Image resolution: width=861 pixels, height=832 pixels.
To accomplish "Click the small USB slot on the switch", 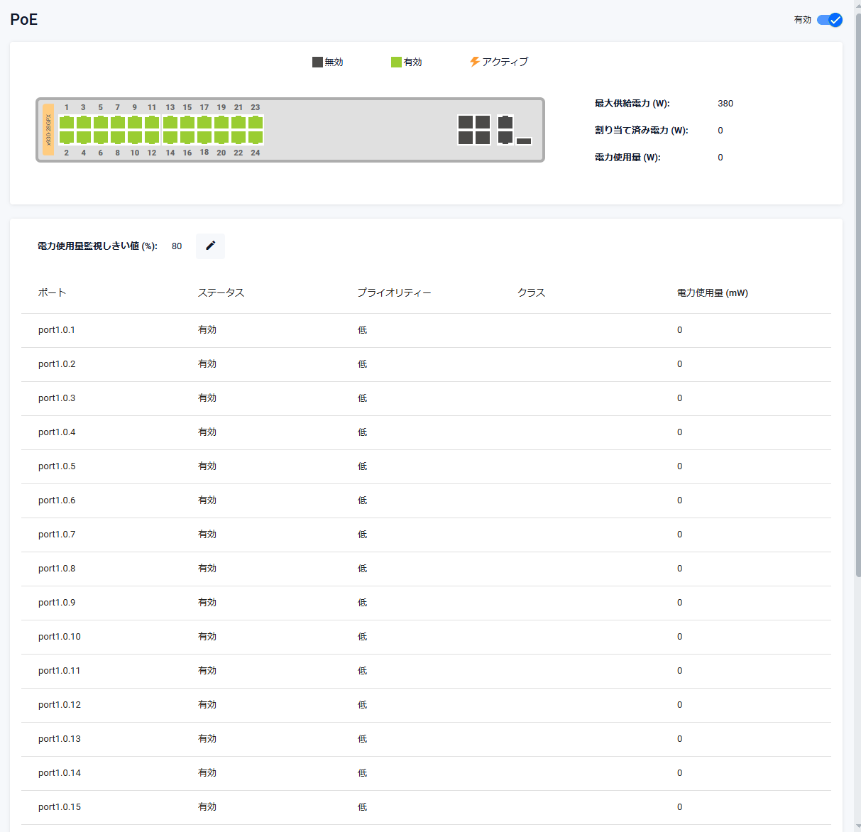I will tap(524, 141).
